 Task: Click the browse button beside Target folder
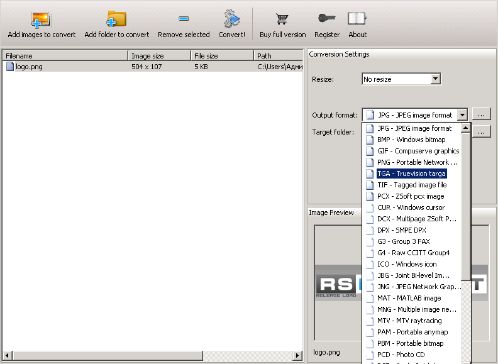(x=480, y=132)
